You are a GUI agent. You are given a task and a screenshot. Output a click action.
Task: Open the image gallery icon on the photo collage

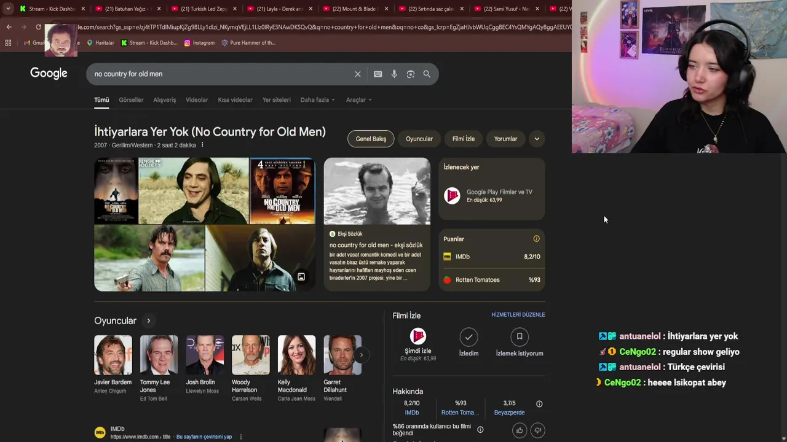(301, 277)
